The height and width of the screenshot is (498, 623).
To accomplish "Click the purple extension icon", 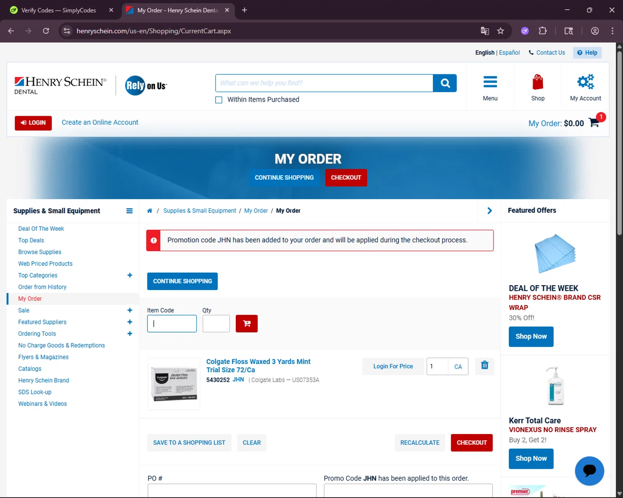I will tap(525, 31).
